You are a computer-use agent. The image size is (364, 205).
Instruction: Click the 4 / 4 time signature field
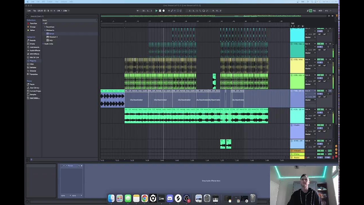point(53,11)
